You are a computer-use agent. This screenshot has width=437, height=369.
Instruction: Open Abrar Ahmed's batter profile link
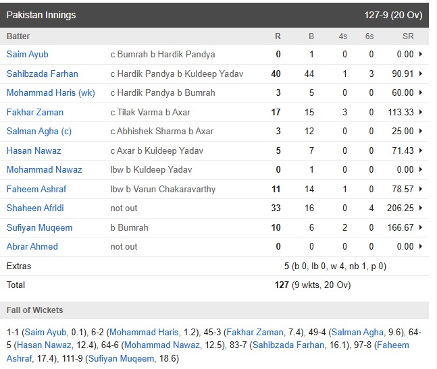[32, 246]
